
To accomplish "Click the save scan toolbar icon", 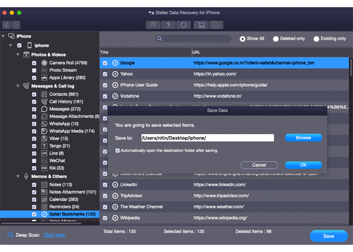I will (153, 25).
